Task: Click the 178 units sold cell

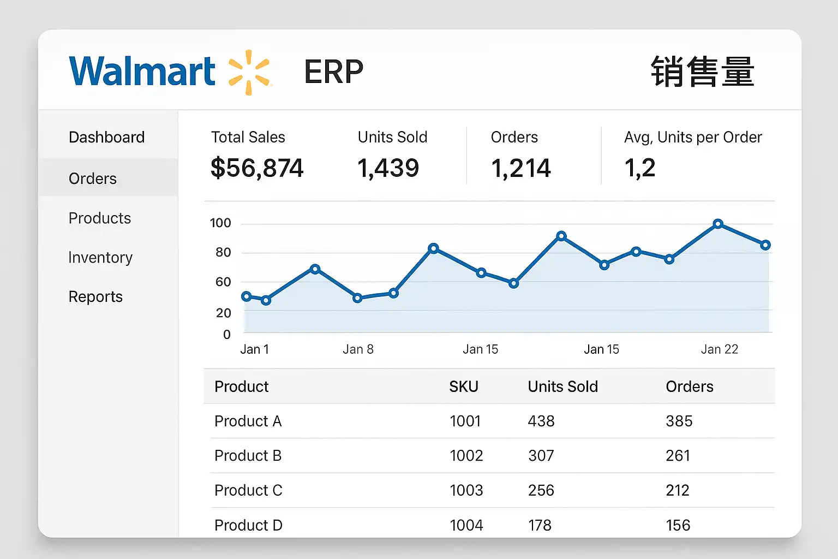Action: (x=540, y=525)
